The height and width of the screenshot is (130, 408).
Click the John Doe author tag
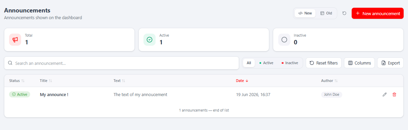332,95
